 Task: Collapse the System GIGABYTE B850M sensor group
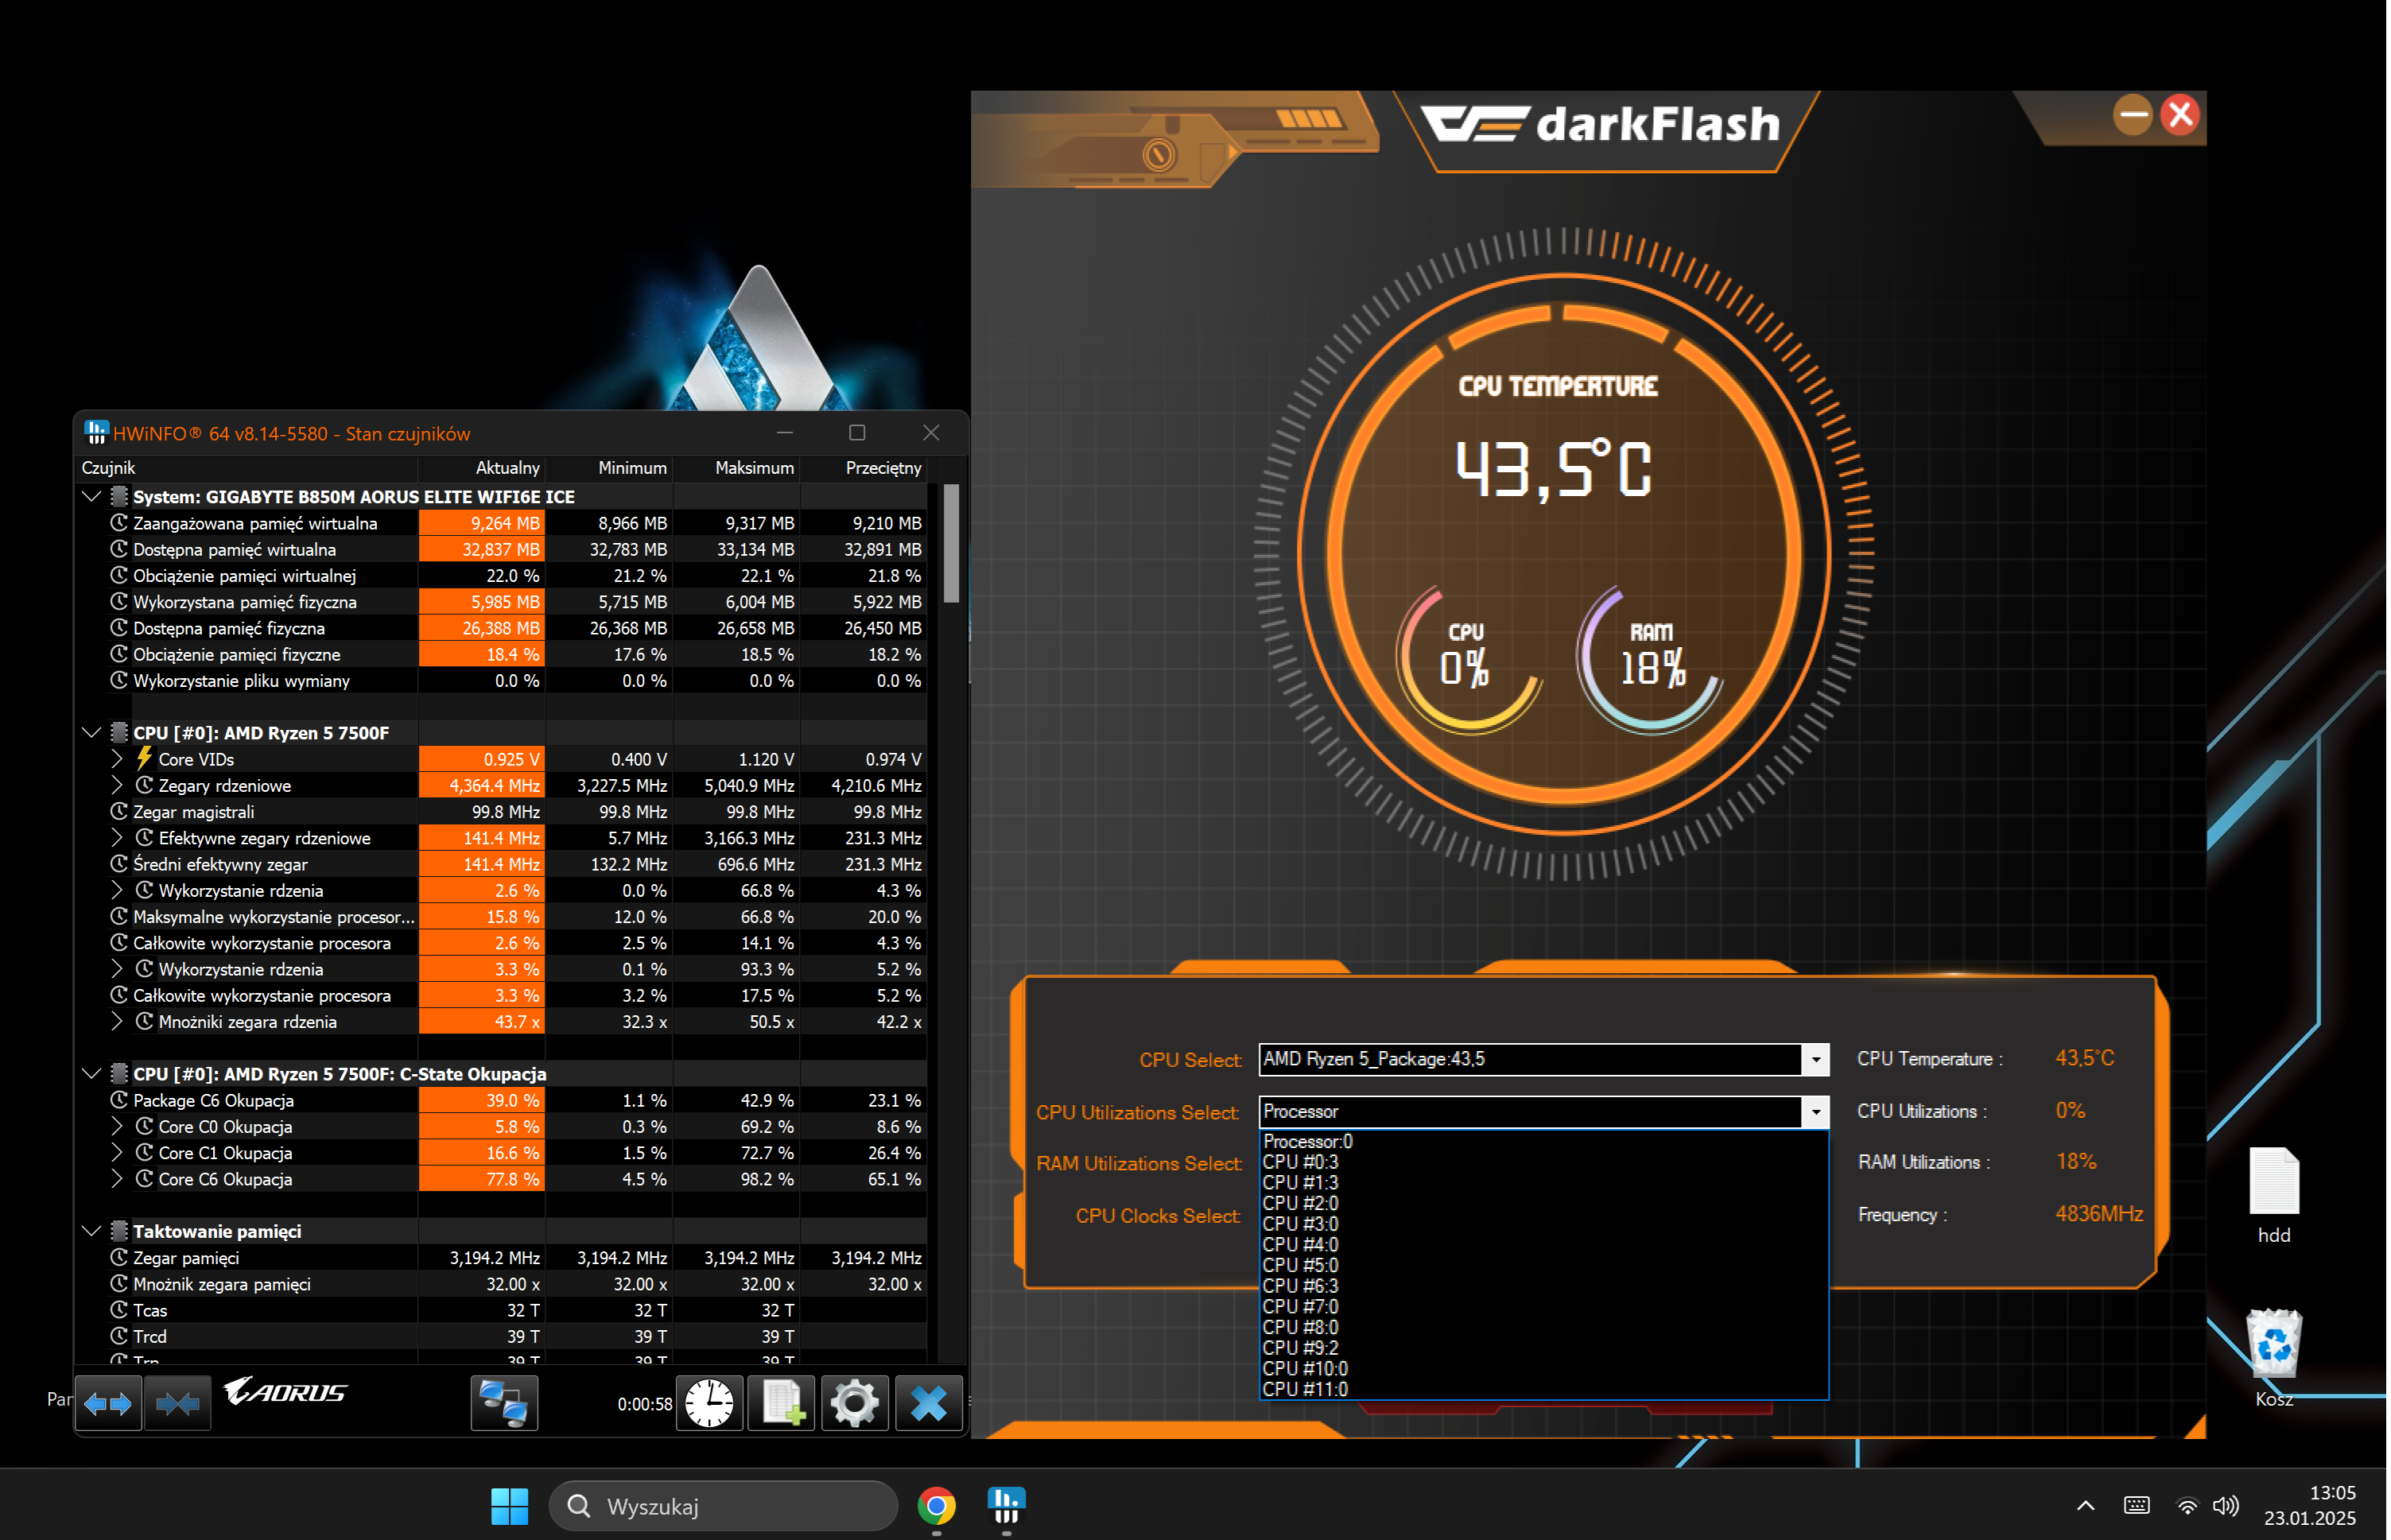(x=91, y=497)
